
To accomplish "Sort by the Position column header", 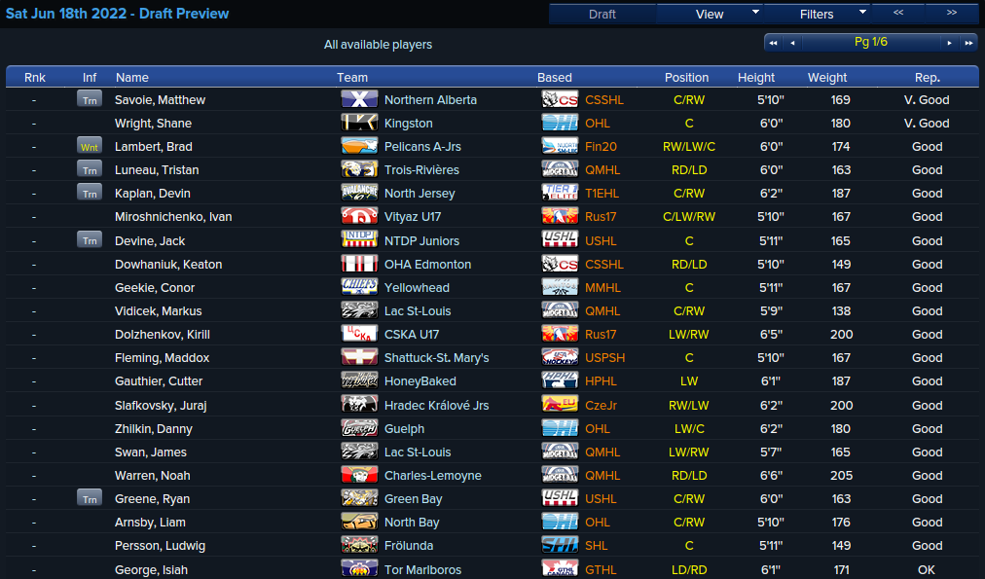I will pos(686,77).
